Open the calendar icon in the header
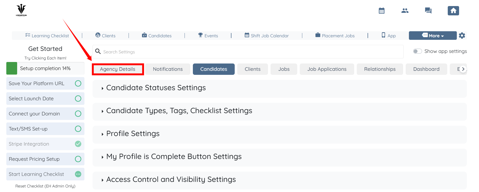 [x=381, y=11]
